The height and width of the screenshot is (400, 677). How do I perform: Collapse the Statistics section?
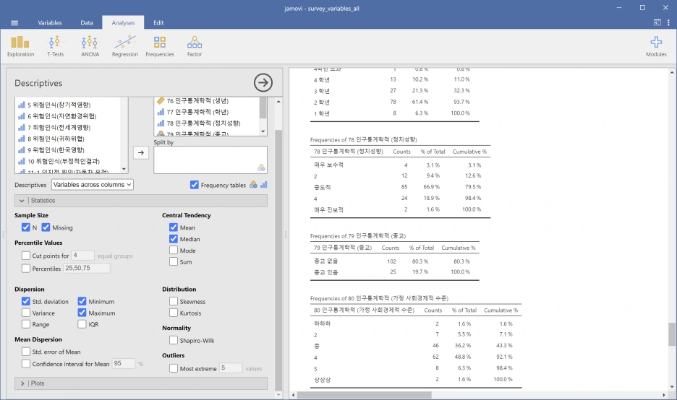[141, 201]
